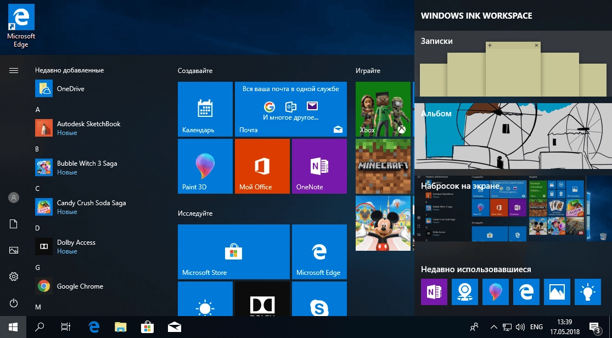
Task: Open Edge from the taskbar
Action: pyautogui.click(x=94, y=327)
